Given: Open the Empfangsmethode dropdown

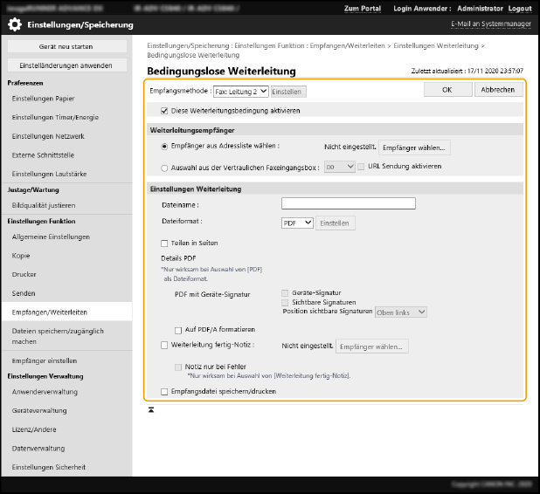Looking at the screenshot, I should pyautogui.click(x=240, y=91).
